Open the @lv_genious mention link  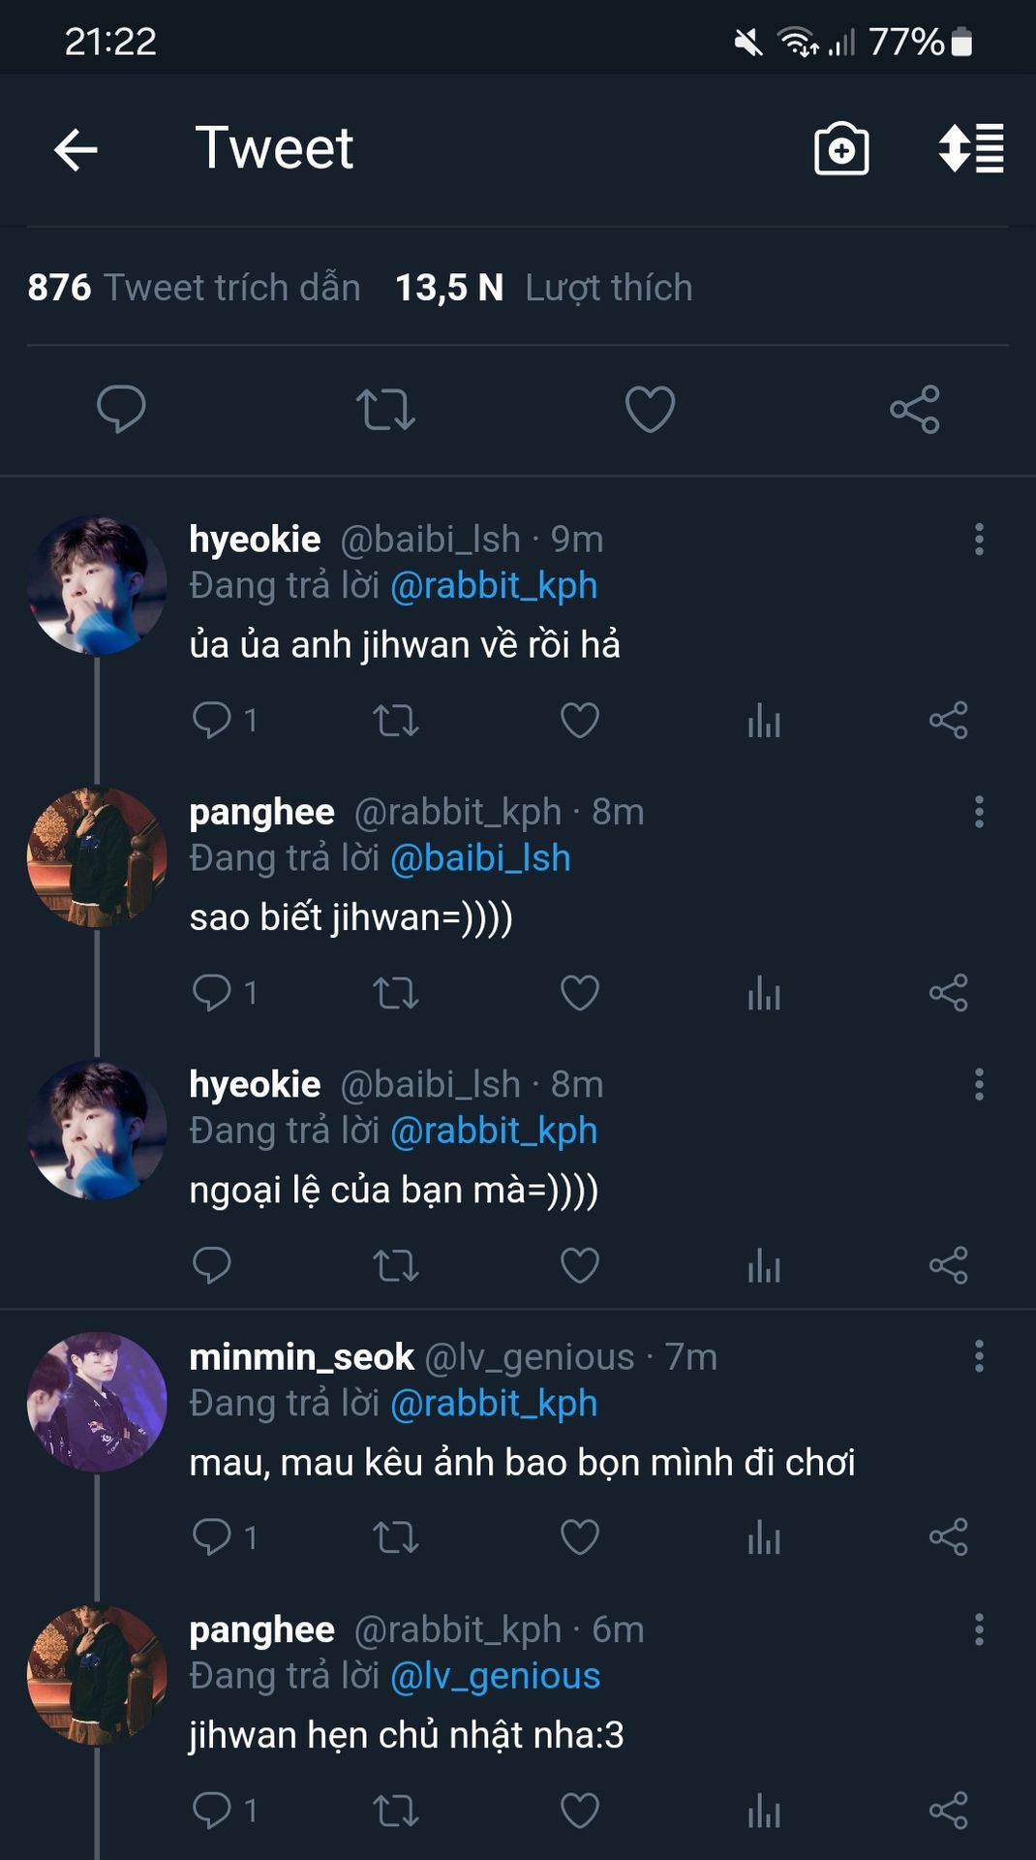coord(495,1676)
